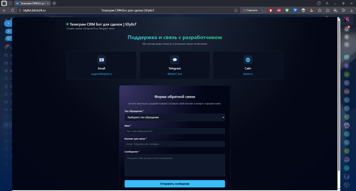Open the yellow chat bubble in messenger bar
Image resolution: width=356 pixels, height=191 pixels.
347,57
